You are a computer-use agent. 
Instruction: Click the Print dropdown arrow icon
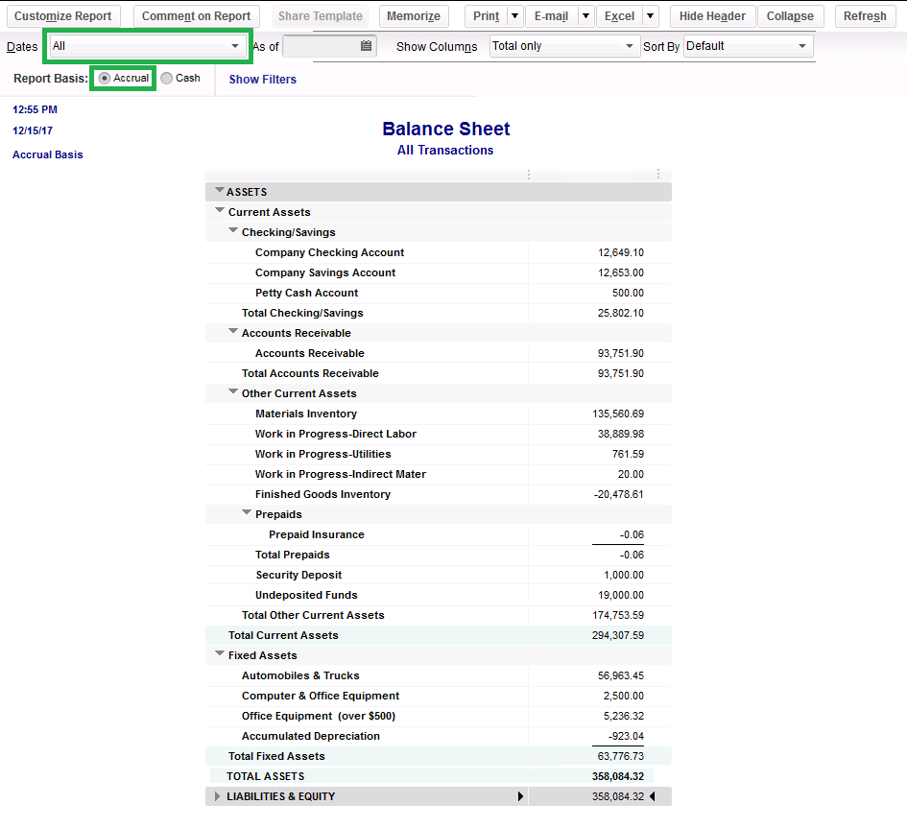click(x=514, y=15)
